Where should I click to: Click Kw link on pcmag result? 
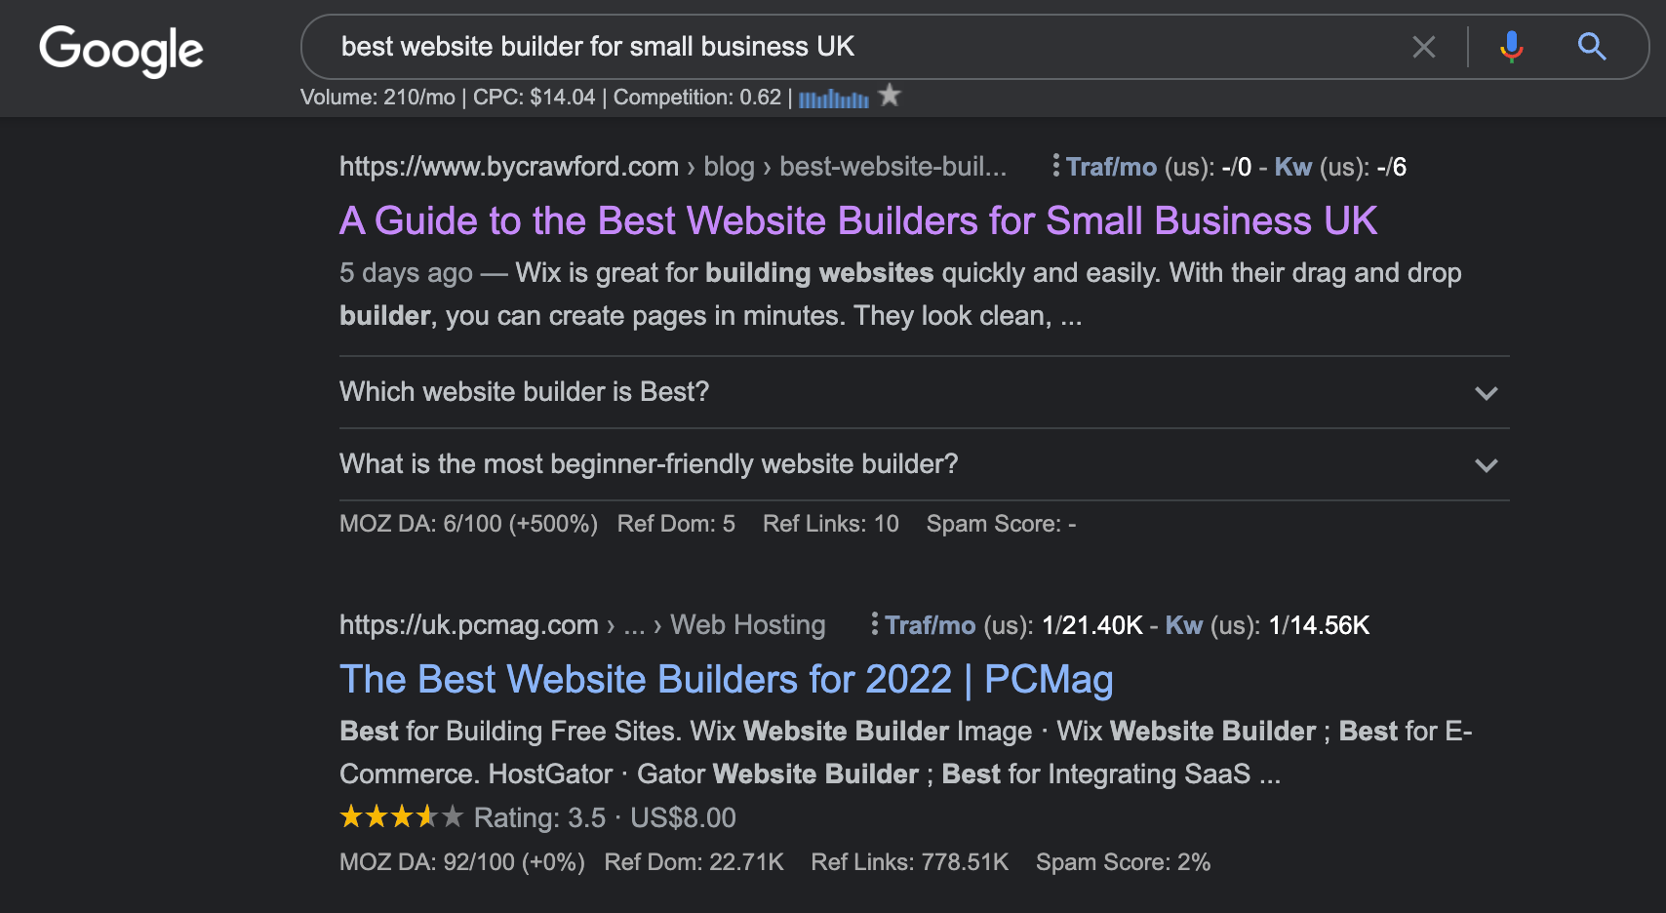pos(1184,625)
